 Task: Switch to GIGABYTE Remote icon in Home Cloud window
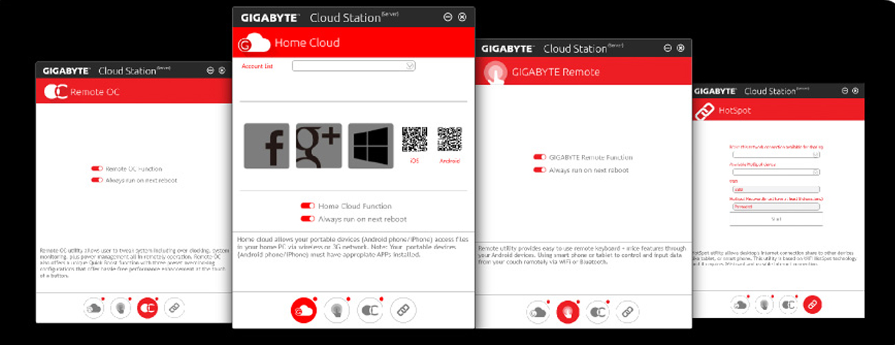(x=337, y=311)
